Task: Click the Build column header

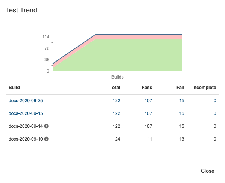Action: (14, 88)
